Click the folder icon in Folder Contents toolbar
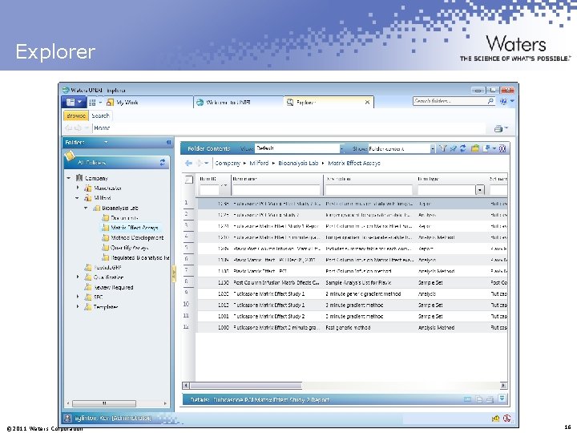Image resolution: width=577 pixels, height=433 pixels. pos(475,148)
